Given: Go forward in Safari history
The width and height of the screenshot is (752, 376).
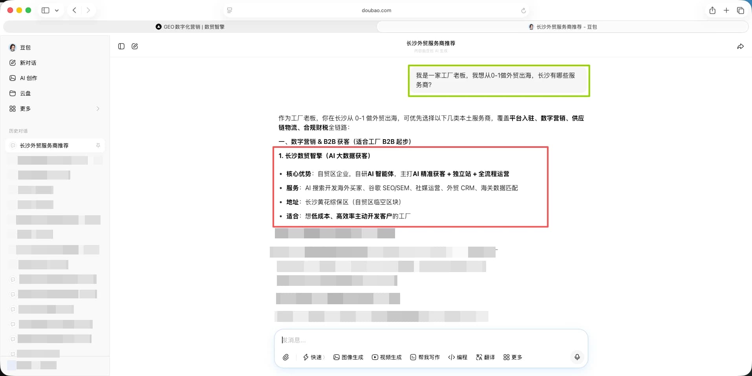Looking at the screenshot, I should [x=88, y=10].
